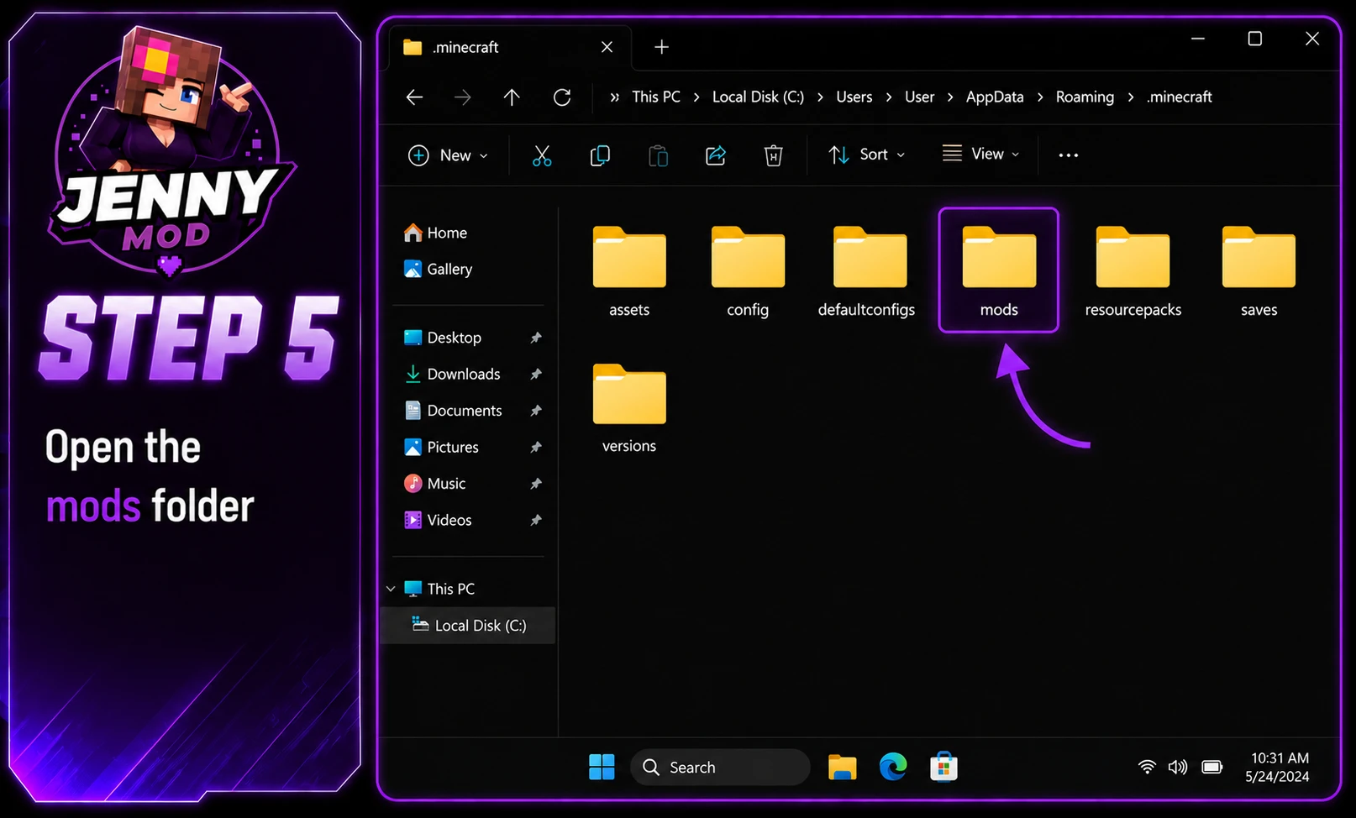Go to Pictures in the sidebar
1356x818 pixels.
click(x=441, y=447)
